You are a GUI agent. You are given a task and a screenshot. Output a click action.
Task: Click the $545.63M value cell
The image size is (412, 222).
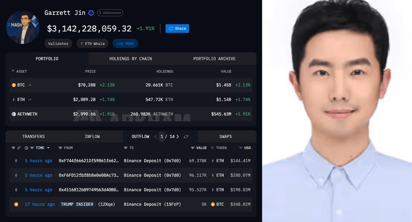tap(221, 114)
